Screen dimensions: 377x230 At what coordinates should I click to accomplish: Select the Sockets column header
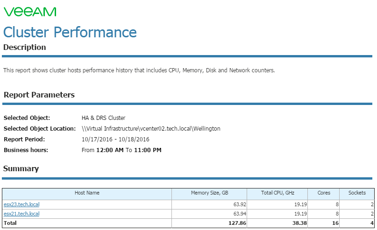click(357, 193)
